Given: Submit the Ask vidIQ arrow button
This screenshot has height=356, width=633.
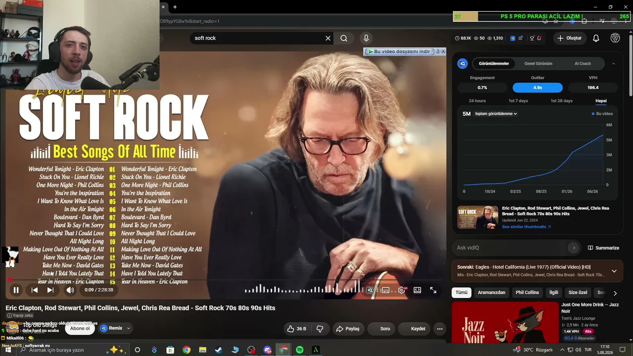Looking at the screenshot, I should tap(574, 248).
